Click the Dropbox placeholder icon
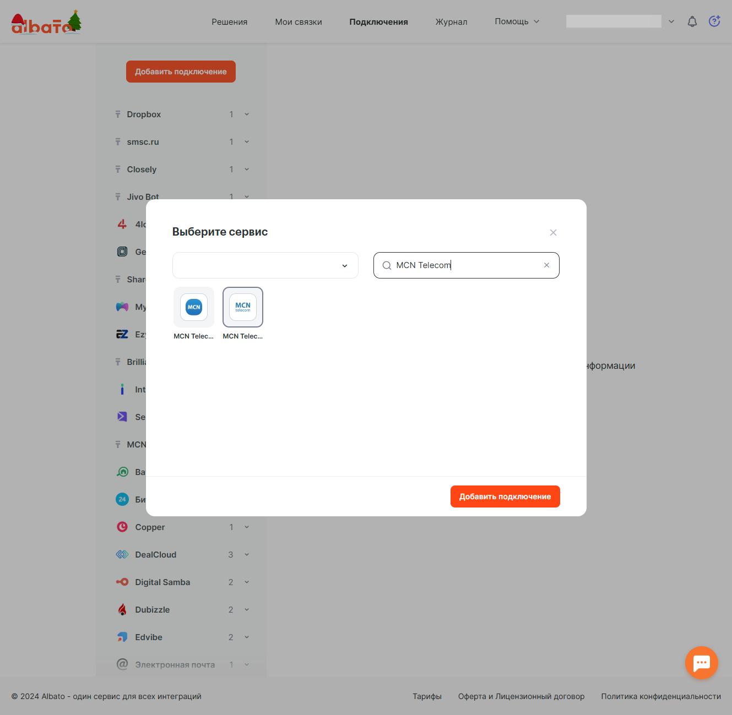732x715 pixels. click(118, 114)
